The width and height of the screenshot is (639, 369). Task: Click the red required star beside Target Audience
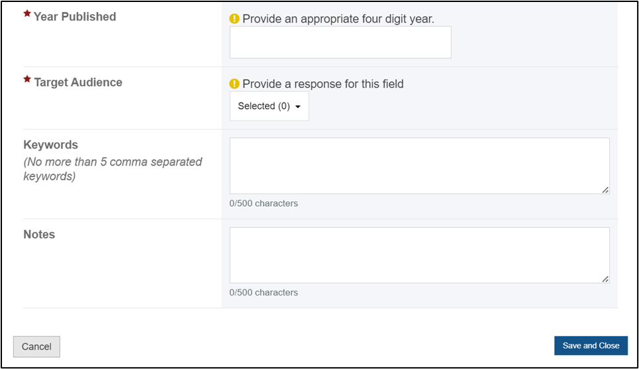point(27,79)
